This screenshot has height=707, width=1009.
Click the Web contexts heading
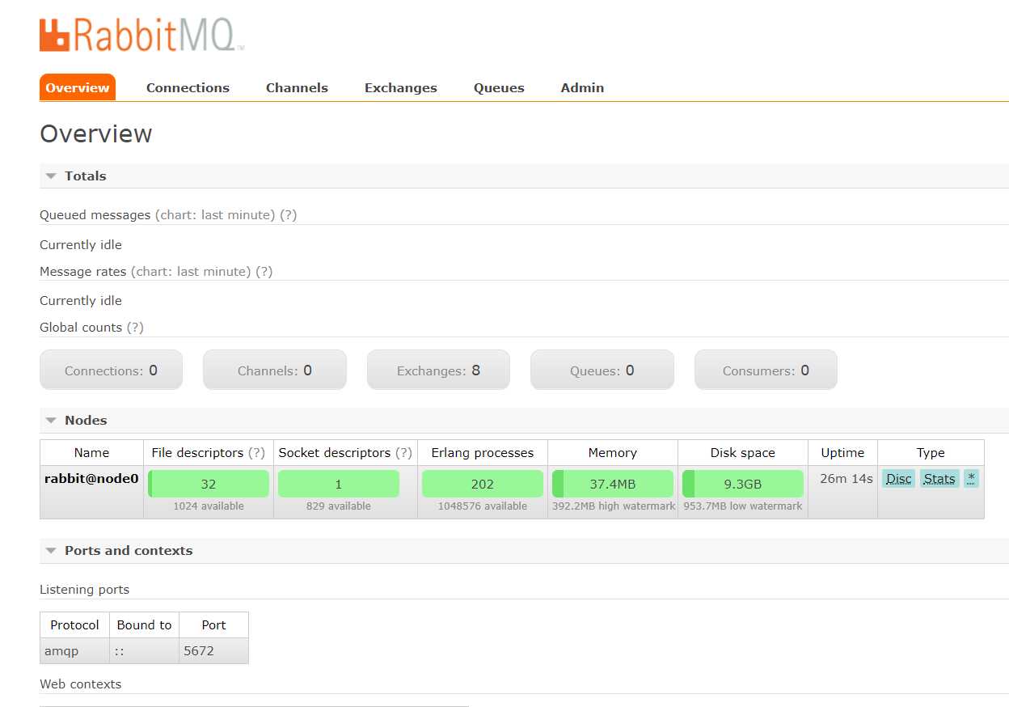[81, 684]
